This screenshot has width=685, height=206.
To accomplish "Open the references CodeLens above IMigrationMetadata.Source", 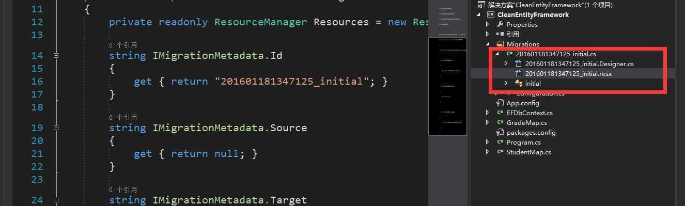I will pos(123,117).
